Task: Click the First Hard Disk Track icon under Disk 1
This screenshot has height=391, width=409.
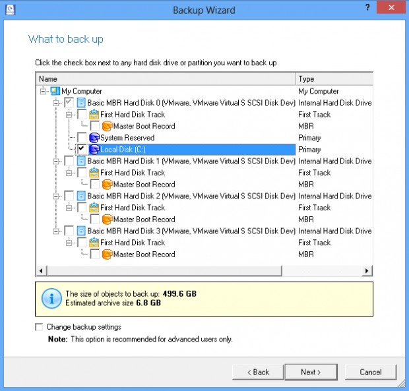Action: 94,173
